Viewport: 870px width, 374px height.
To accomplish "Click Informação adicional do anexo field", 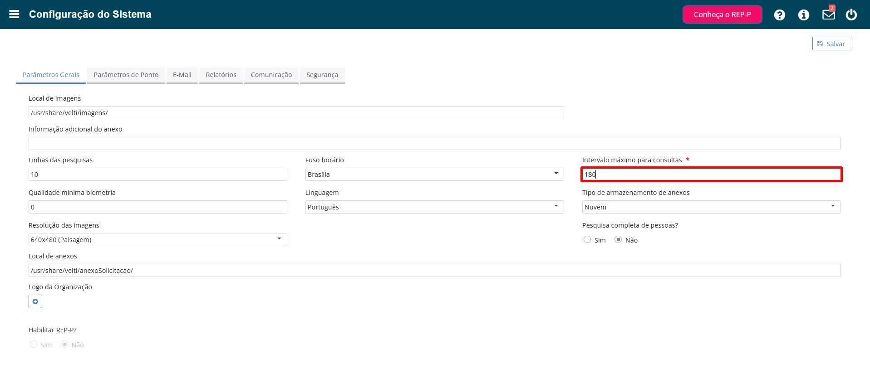I will 434,144.
